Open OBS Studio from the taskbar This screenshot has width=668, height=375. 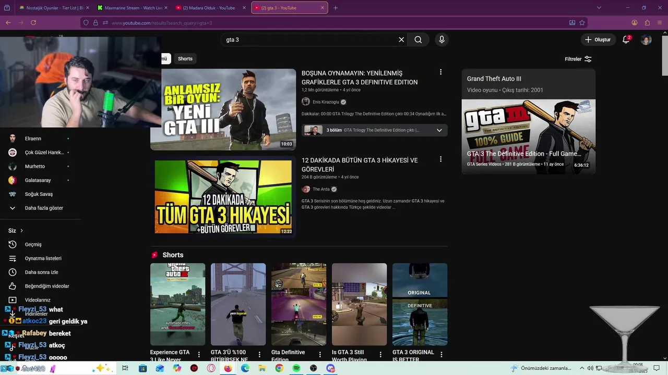pyautogui.click(x=313, y=368)
